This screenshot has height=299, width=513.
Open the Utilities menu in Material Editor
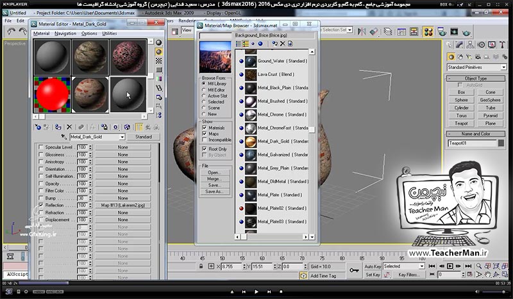point(109,33)
